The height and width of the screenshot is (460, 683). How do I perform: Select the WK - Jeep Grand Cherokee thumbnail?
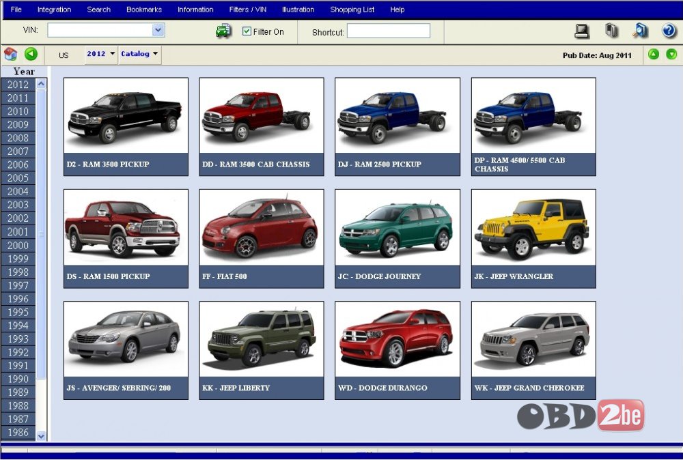(533, 350)
